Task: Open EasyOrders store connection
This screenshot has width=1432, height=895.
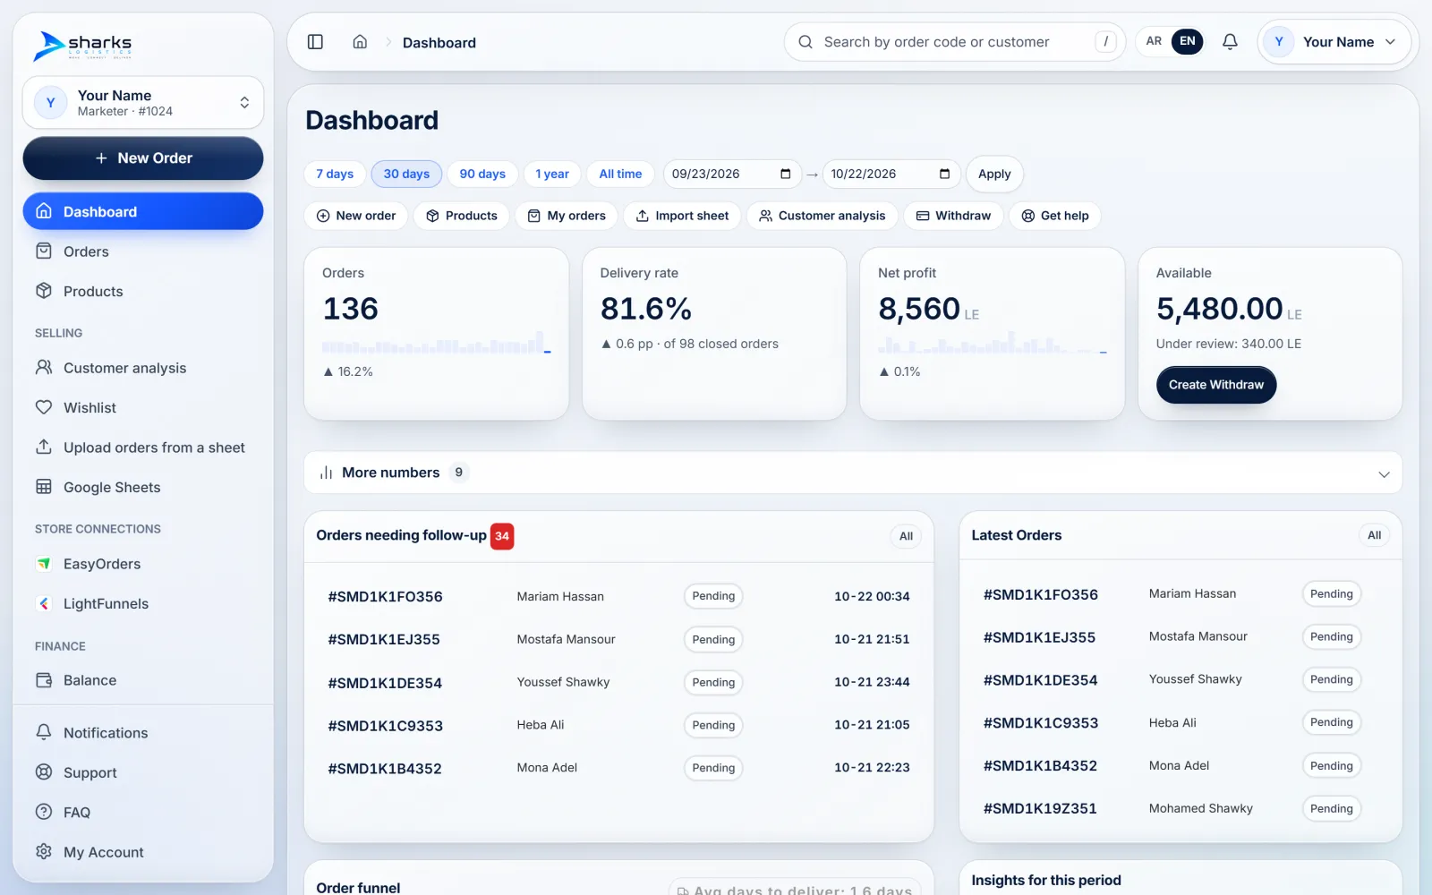Action: pyautogui.click(x=143, y=564)
